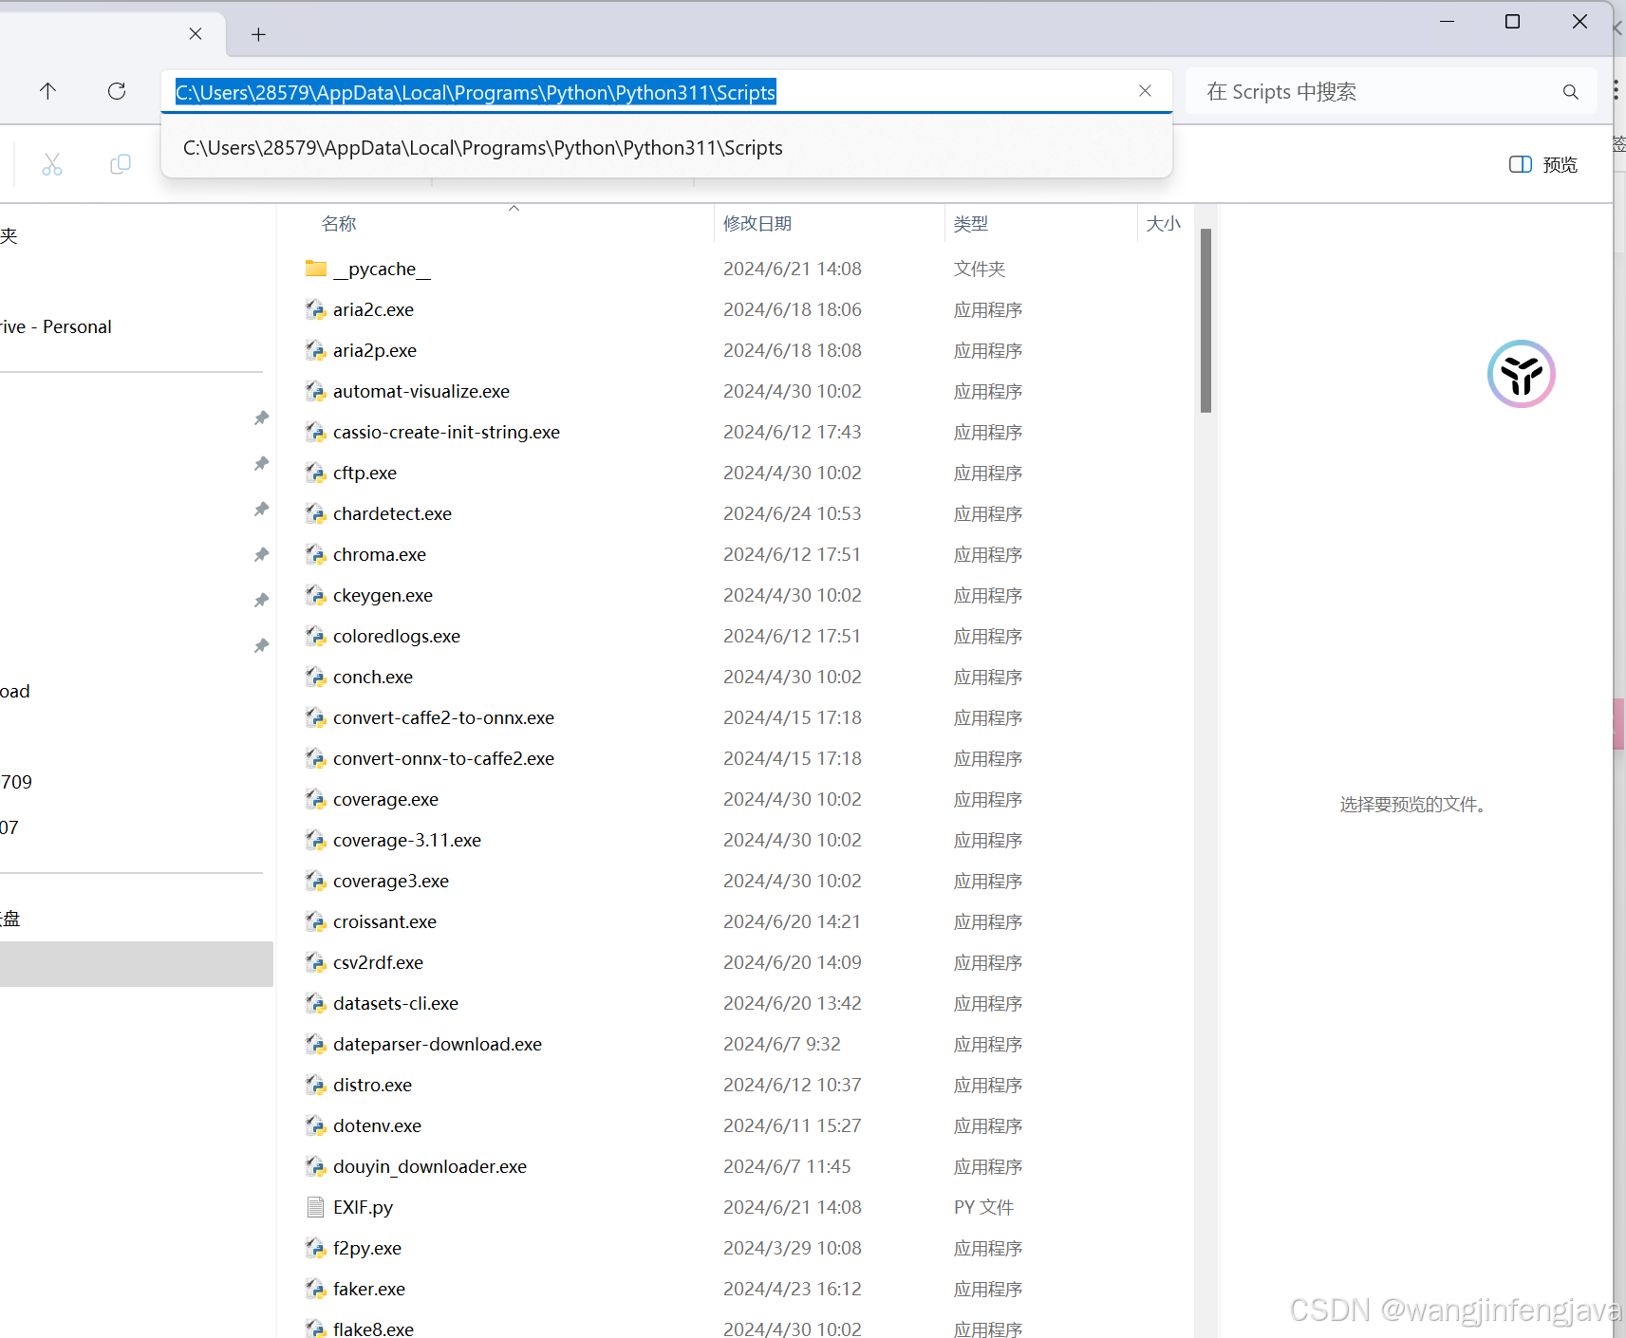The image size is (1626, 1338).
Task: Click date 2024/4/23 16:12 cell
Action: pyautogui.click(x=793, y=1289)
